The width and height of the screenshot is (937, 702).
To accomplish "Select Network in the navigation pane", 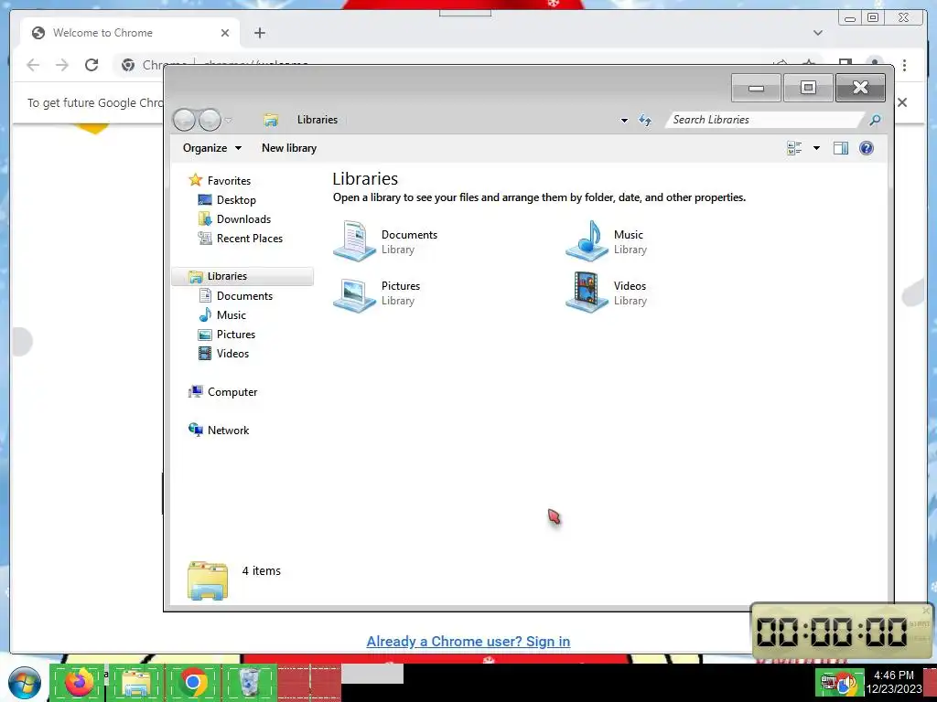I will [219, 430].
